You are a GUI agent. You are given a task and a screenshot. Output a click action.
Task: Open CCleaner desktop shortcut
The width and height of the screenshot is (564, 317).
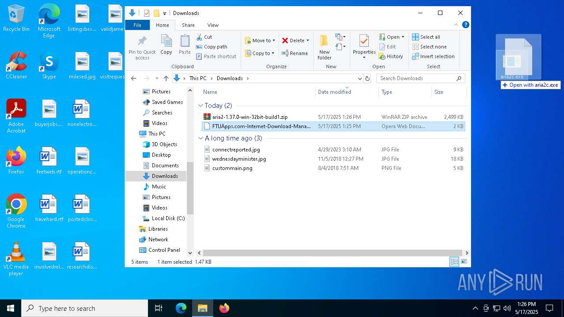tap(16, 66)
